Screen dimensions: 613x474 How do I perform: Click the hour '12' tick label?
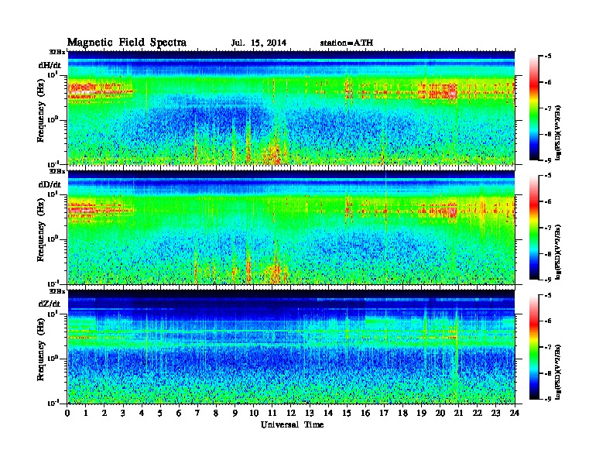pyautogui.click(x=290, y=414)
